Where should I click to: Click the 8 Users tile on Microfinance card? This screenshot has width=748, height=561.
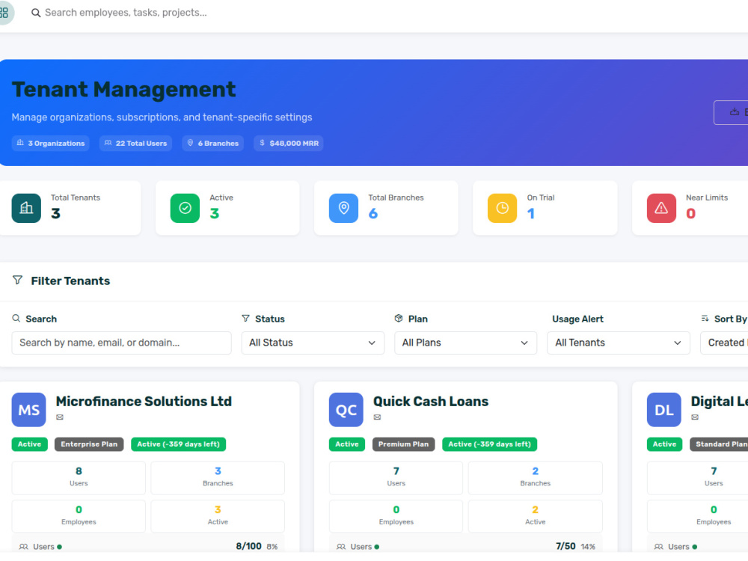[x=79, y=478]
